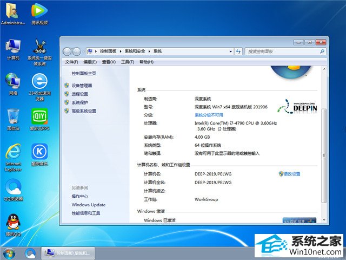Click the computer name DEEP-2019JPELWG value

pos(213,174)
